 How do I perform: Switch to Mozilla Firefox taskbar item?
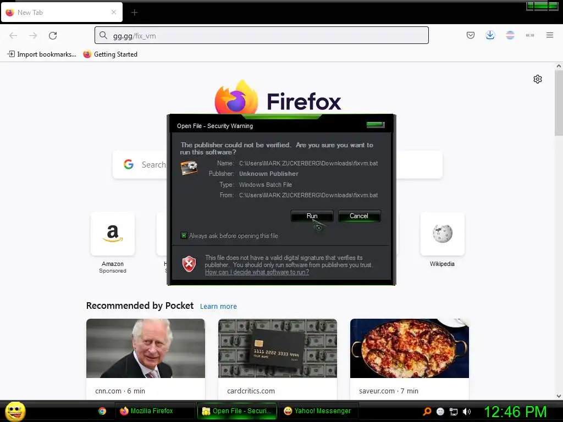coord(155,411)
